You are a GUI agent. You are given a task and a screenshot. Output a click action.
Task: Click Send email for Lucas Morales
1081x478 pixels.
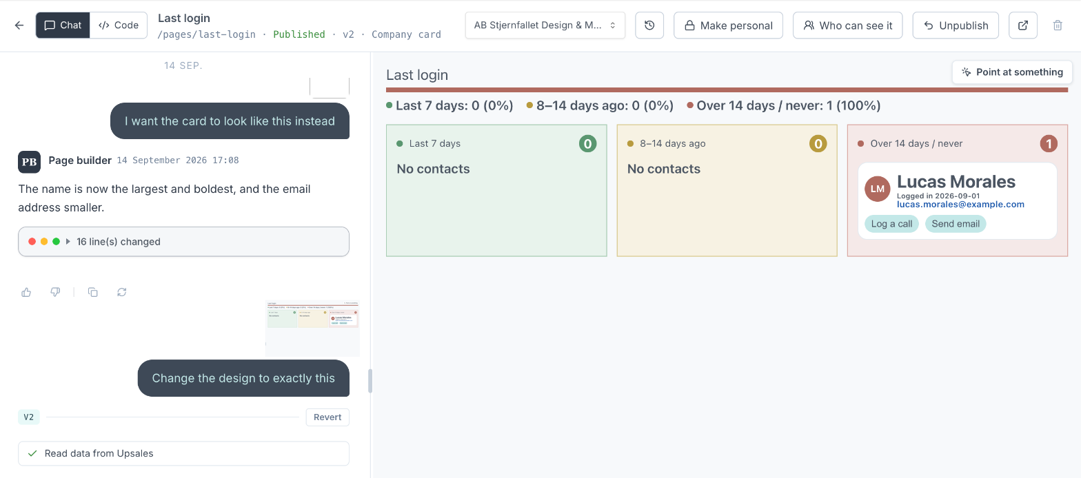click(956, 224)
